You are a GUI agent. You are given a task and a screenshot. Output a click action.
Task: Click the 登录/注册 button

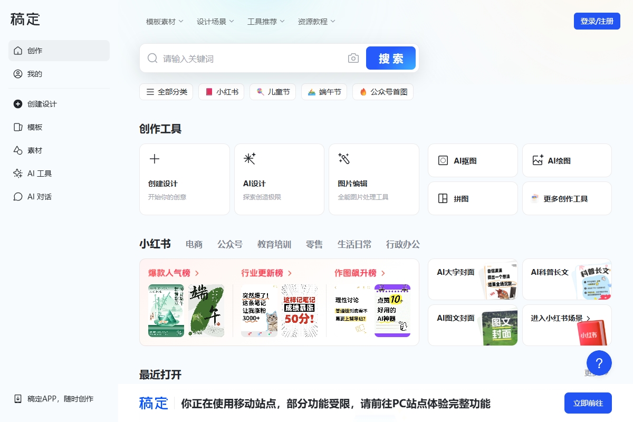[597, 21]
